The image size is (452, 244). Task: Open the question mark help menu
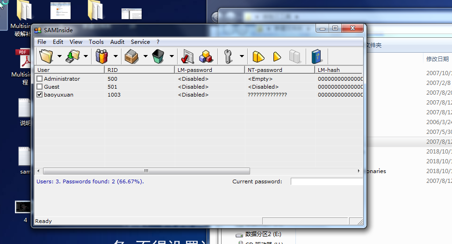click(158, 42)
